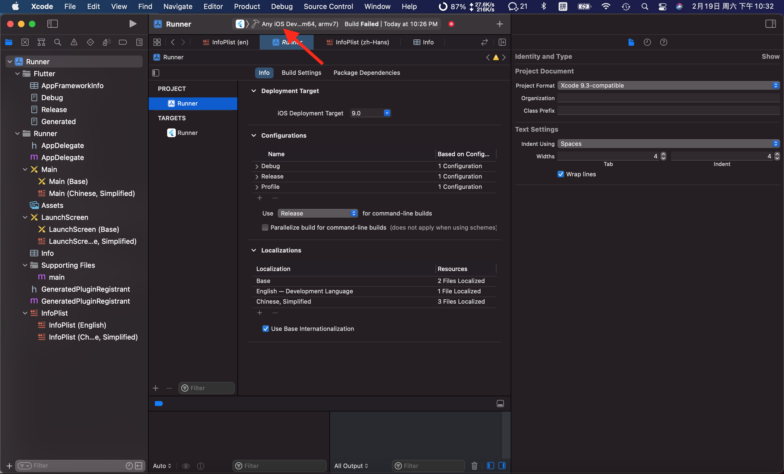Toggle recent files filter clock in navigator
This screenshot has height=474, width=784.
[129, 466]
